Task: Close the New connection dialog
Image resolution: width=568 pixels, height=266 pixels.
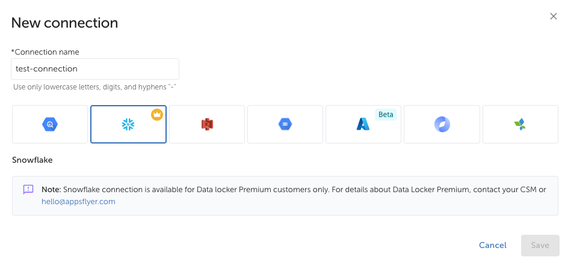Action: pos(554,16)
